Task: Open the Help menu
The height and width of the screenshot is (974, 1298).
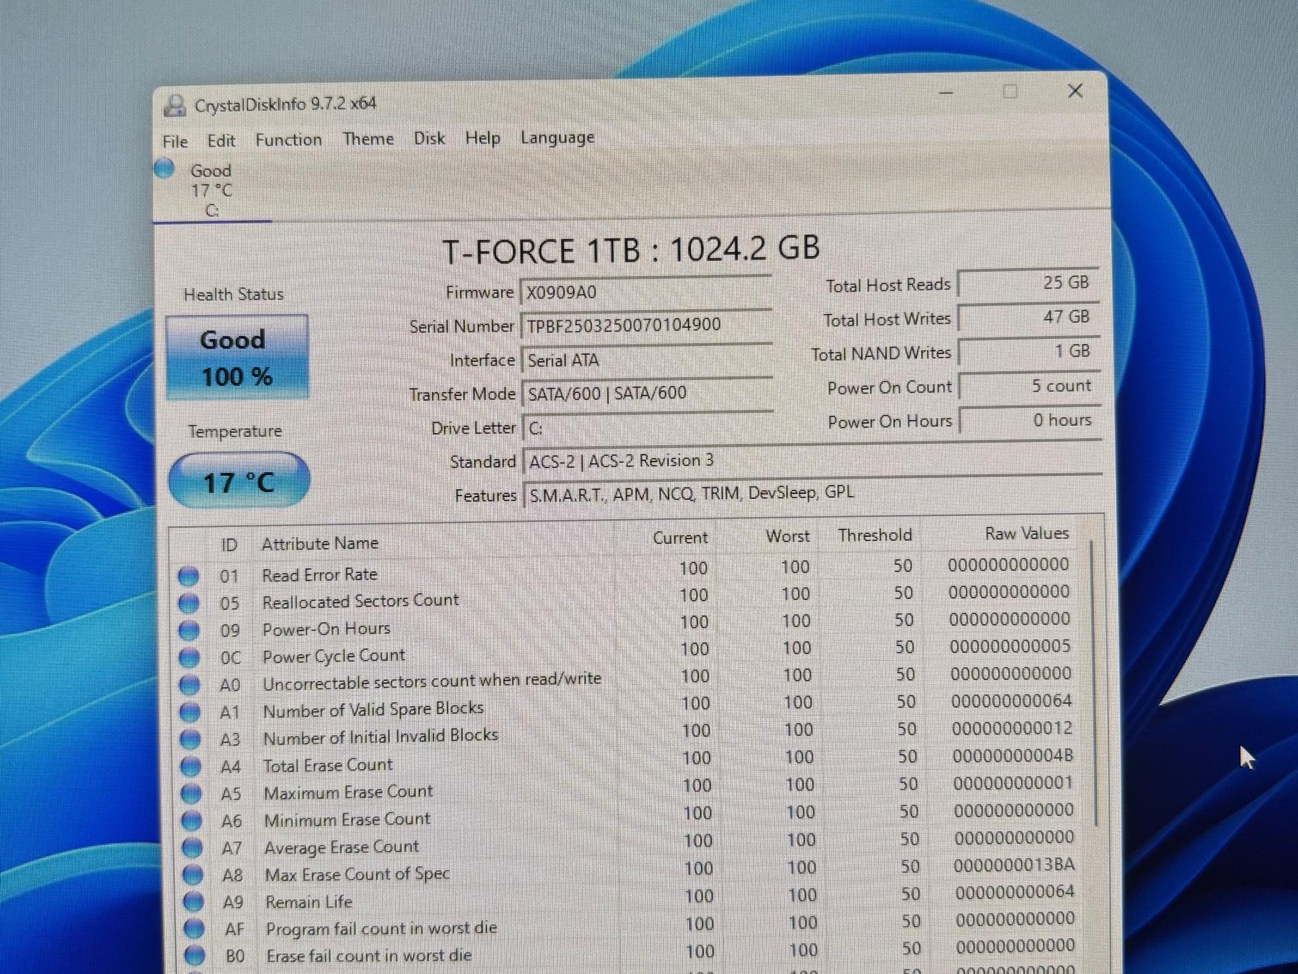Action: [x=482, y=138]
